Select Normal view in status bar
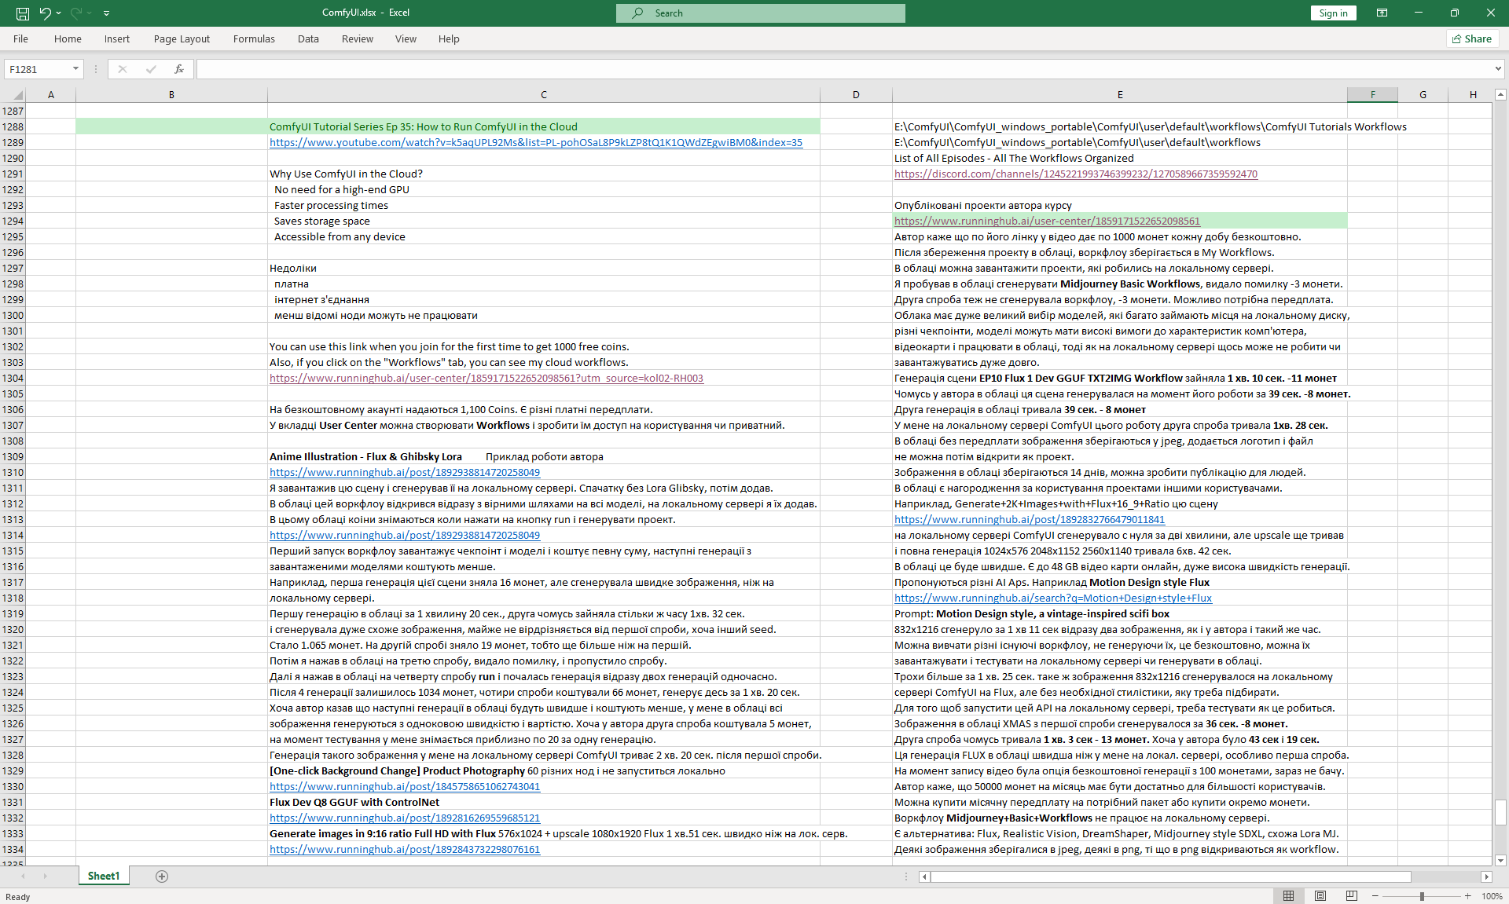Viewport: 1509px width, 904px height. tap(1289, 896)
